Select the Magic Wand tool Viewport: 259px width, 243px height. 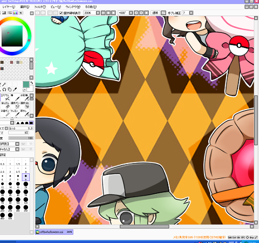[x=4, y=84]
